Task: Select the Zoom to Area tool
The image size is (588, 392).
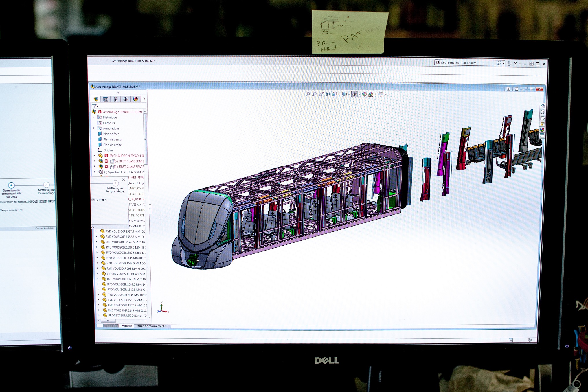Action: pos(315,94)
